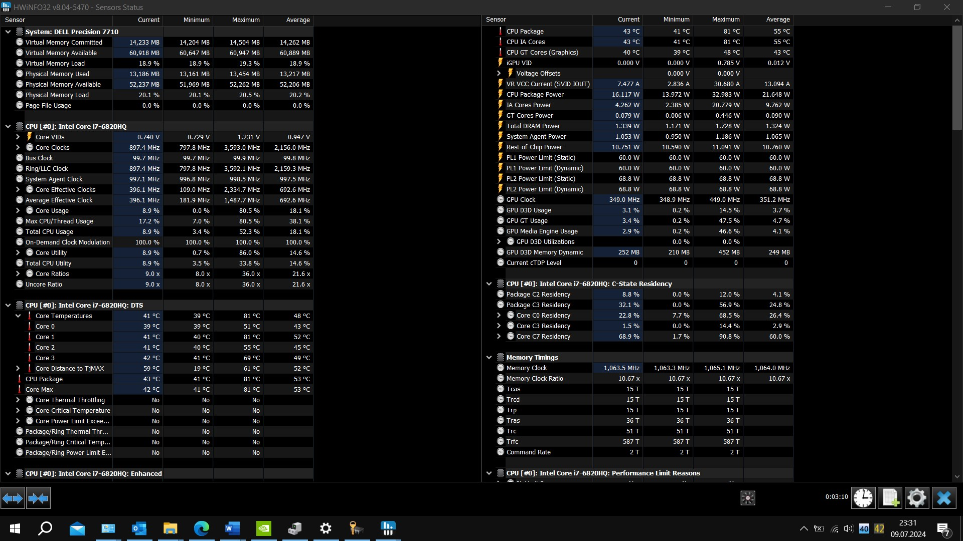Viewport: 963px width, 541px height.
Task: Click the yellow 42 temperature tray icon
Action: [879, 528]
